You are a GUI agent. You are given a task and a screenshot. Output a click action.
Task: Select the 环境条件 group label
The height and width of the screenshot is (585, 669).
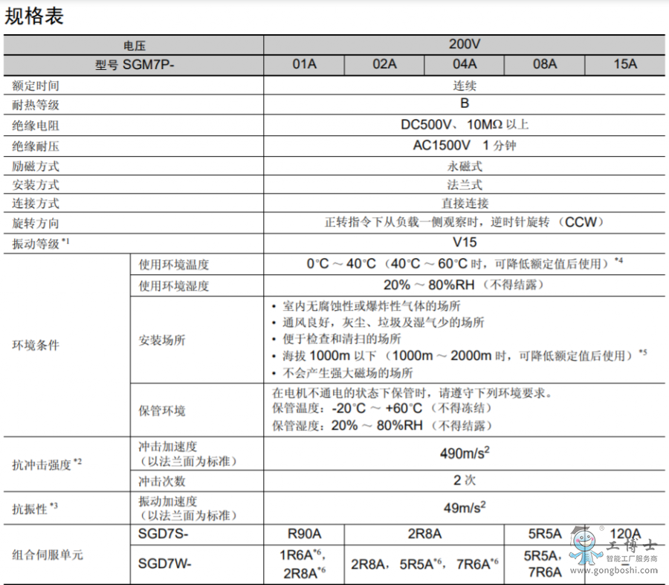click(x=36, y=345)
